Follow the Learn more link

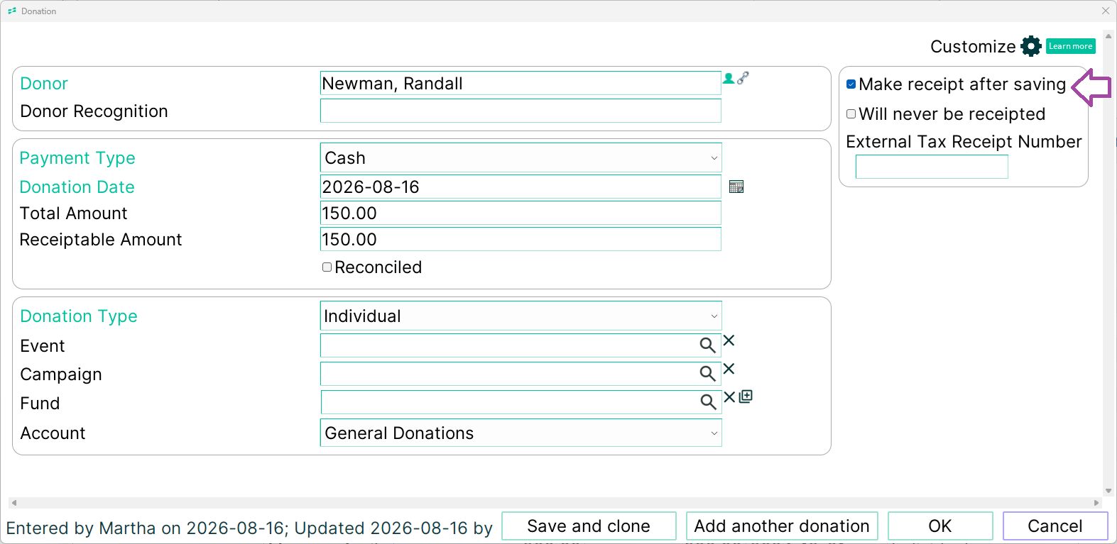tap(1070, 46)
